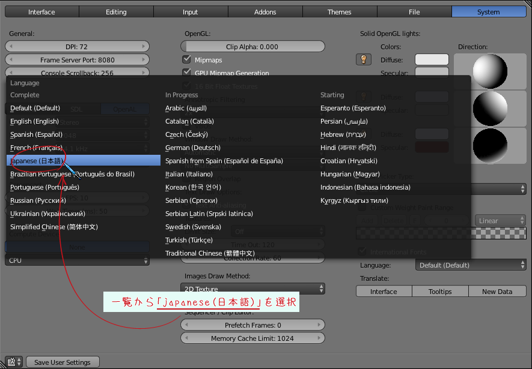Pick Brazilian Portuguese language entry
The width and height of the screenshot is (532, 369).
pyautogui.click(x=84, y=174)
